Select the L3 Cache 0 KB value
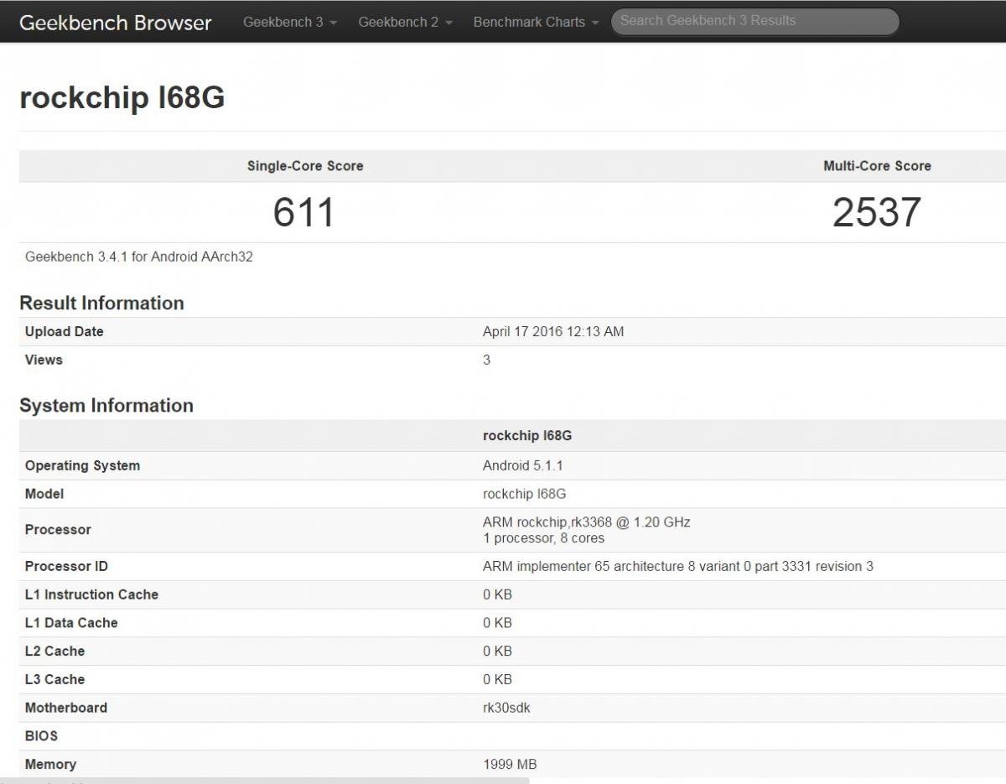The height and width of the screenshot is (784, 1006). tap(497, 679)
